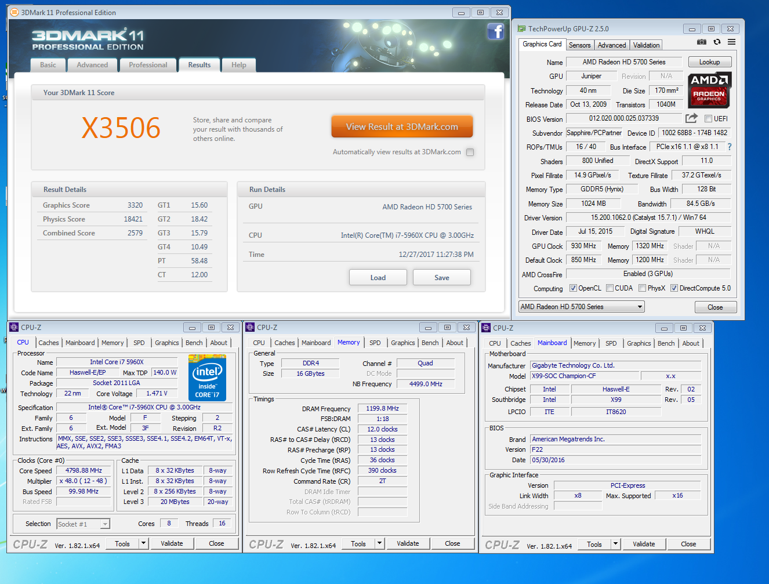Click Close in CPU-Z Mainboard window
The width and height of the screenshot is (769, 584).
(x=688, y=544)
